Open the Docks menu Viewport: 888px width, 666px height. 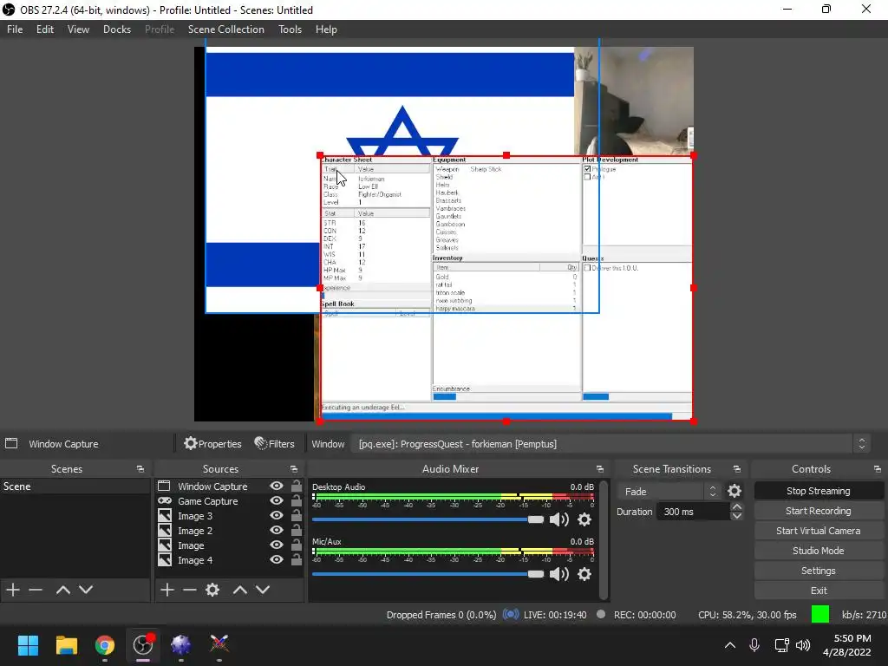pos(117,29)
